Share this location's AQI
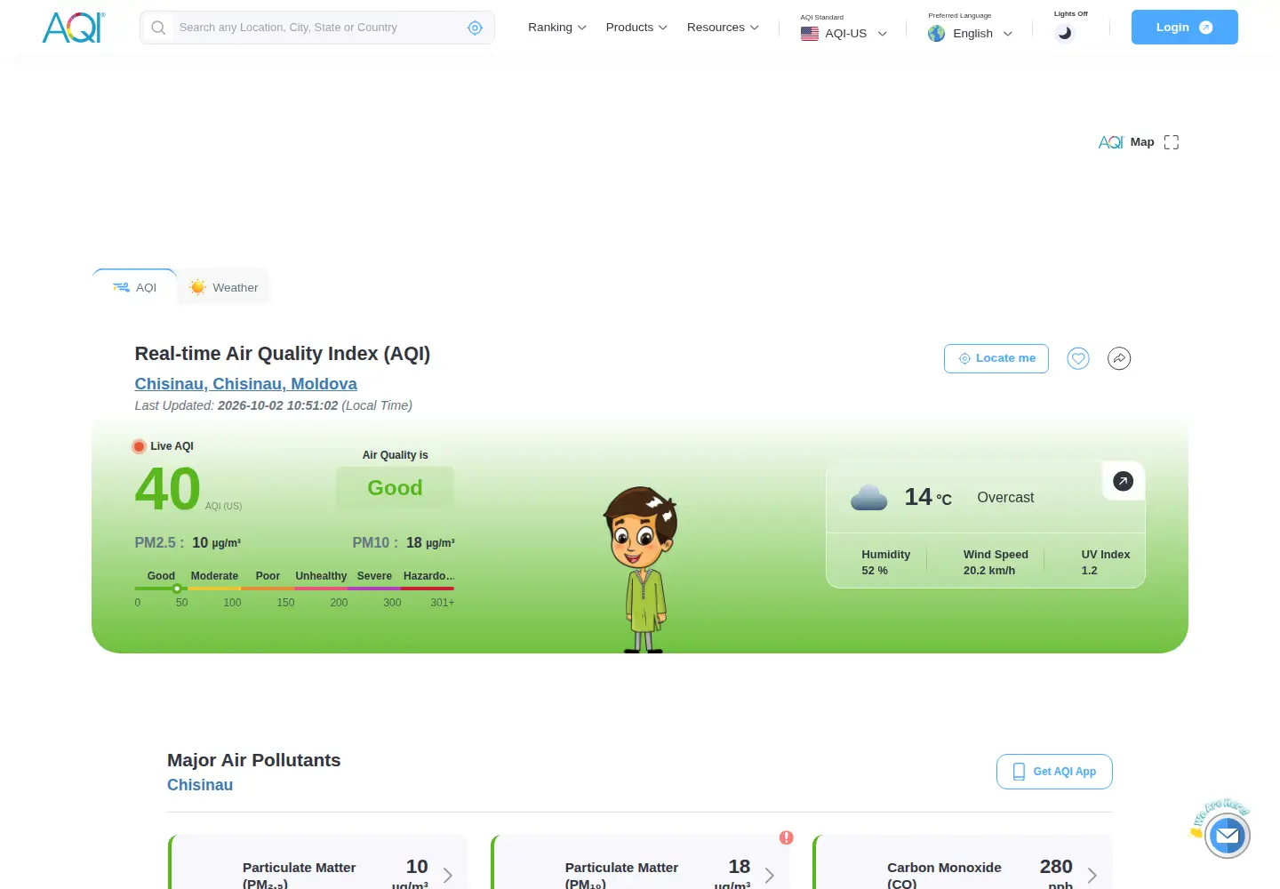Screen dimensions: 1280x889 pyautogui.click(x=1119, y=358)
